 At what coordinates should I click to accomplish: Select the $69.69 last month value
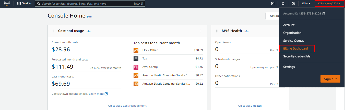point(61,84)
